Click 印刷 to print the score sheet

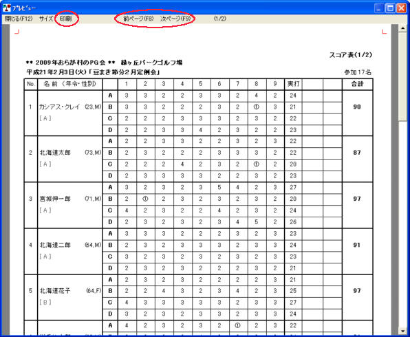pyautogui.click(x=65, y=19)
